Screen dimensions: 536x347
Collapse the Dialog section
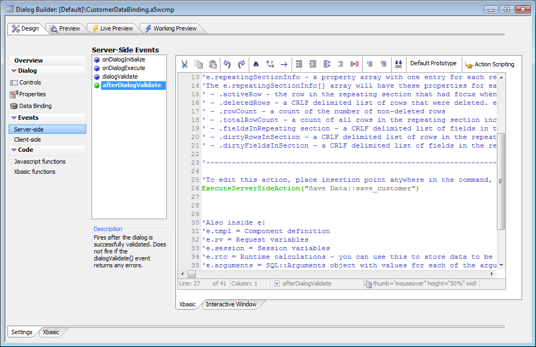14,71
